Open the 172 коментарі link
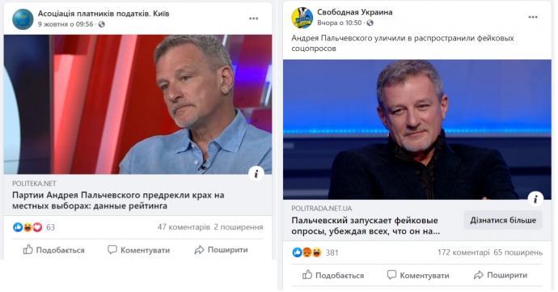The image size is (558, 292). click(x=463, y=252)
